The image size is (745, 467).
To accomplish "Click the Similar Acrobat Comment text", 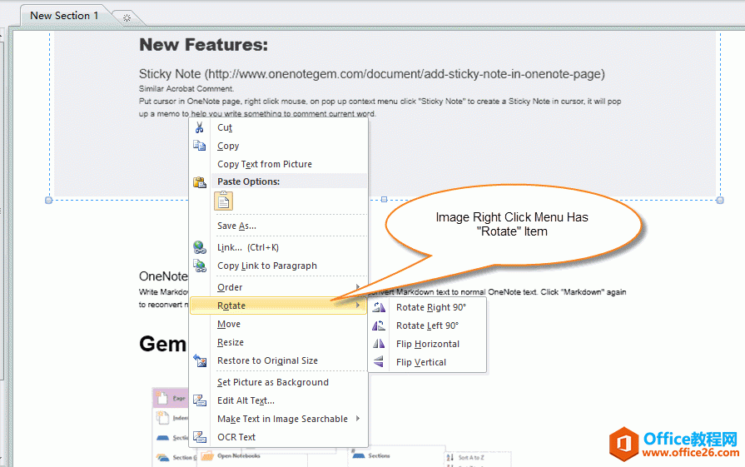I will 186,89.
